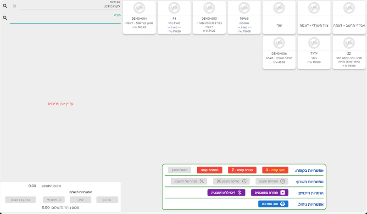367x214 pixels.
Task: Click the עדיין אין פריטים empty message
Action: click(61, 104)
